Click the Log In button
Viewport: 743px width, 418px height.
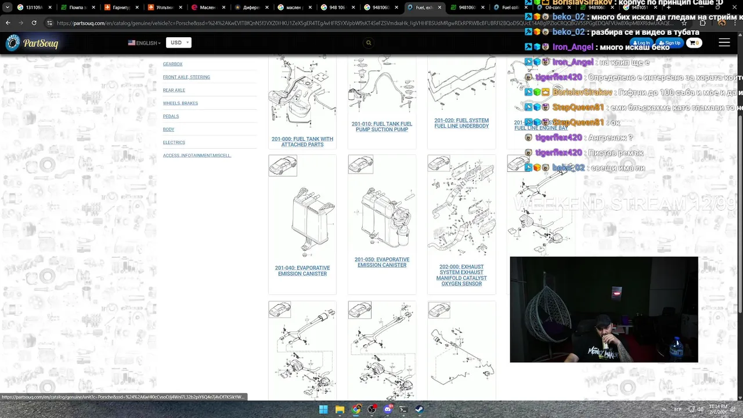(641, 43)
